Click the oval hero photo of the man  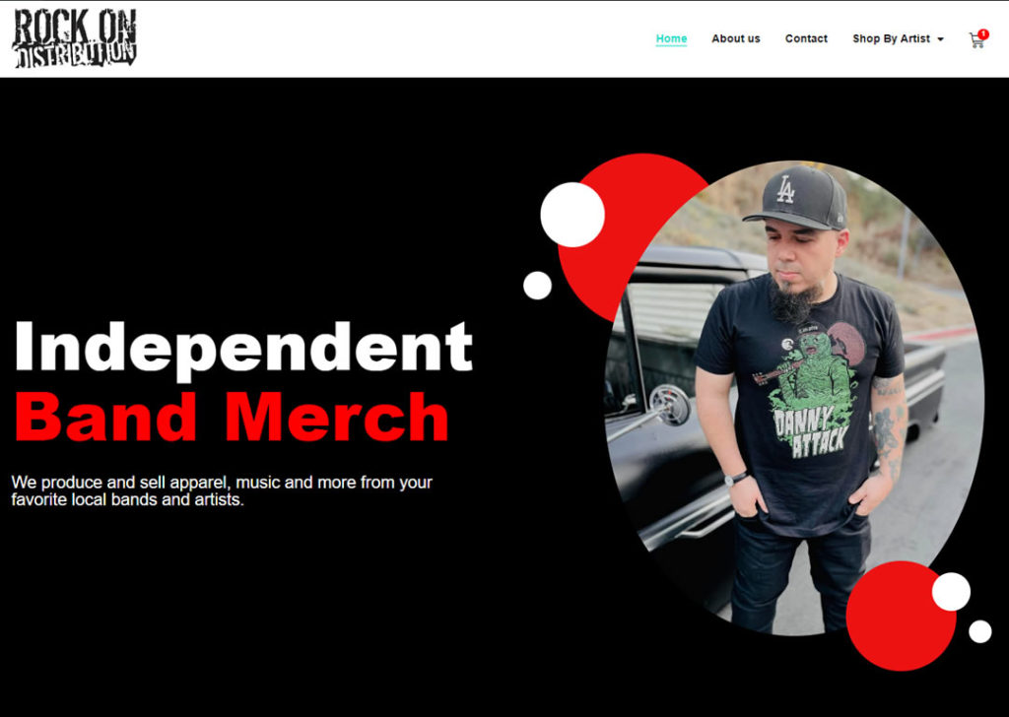(793, 398)
